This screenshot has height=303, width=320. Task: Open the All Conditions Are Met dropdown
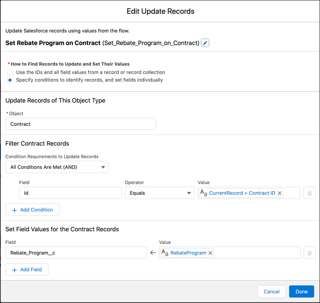[57, 167]
